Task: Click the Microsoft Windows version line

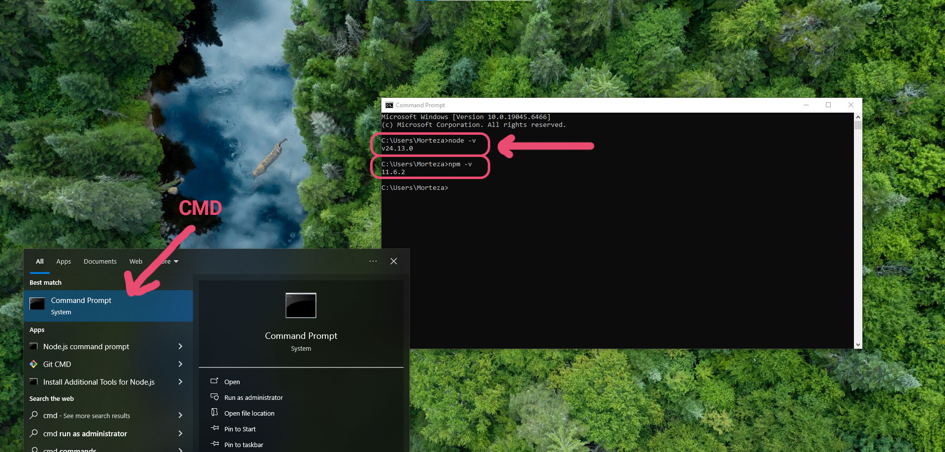Action: pyautogui.click(x=466, y=117)
